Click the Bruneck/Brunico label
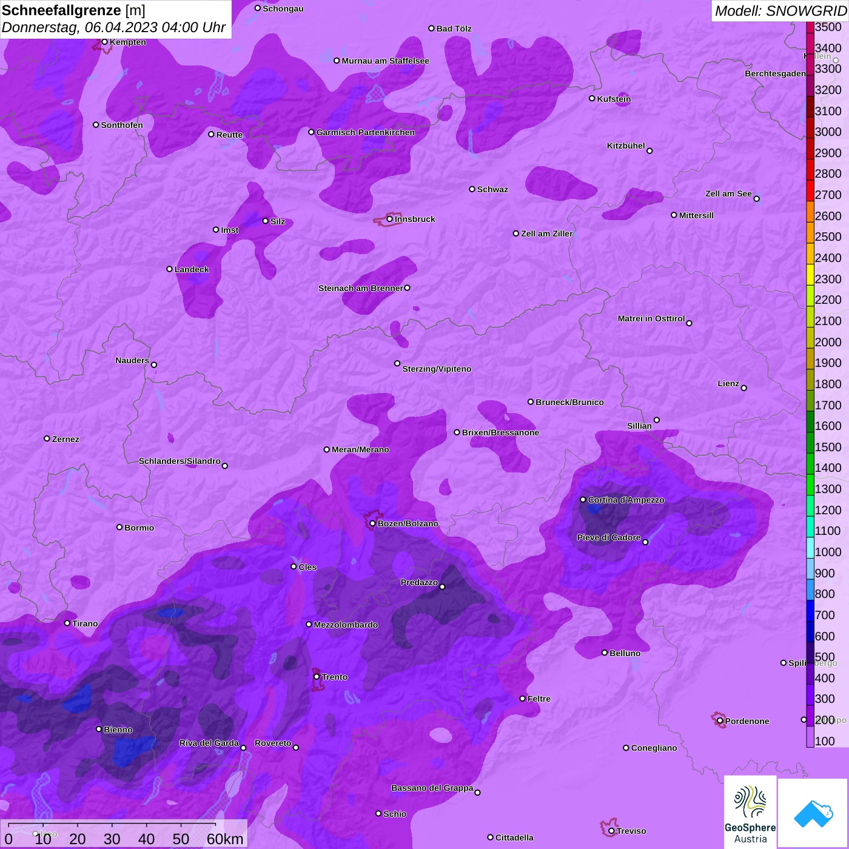Screen dimensions: 849x849 [x=569, y=402]
